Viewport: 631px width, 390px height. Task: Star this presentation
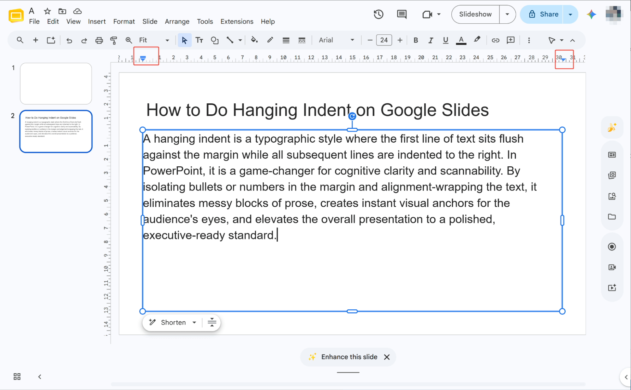pos(47,11)
